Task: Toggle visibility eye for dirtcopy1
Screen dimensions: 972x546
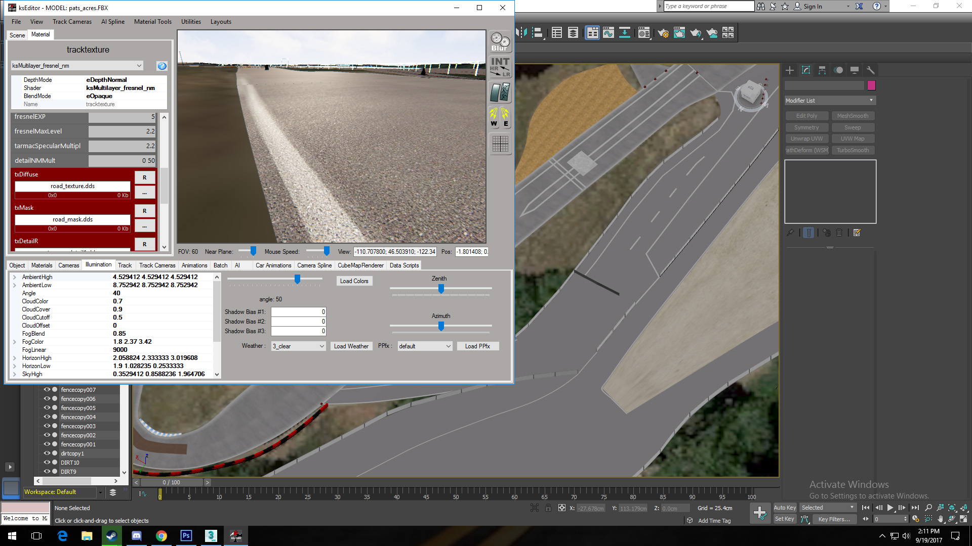Action: (47, 453)
